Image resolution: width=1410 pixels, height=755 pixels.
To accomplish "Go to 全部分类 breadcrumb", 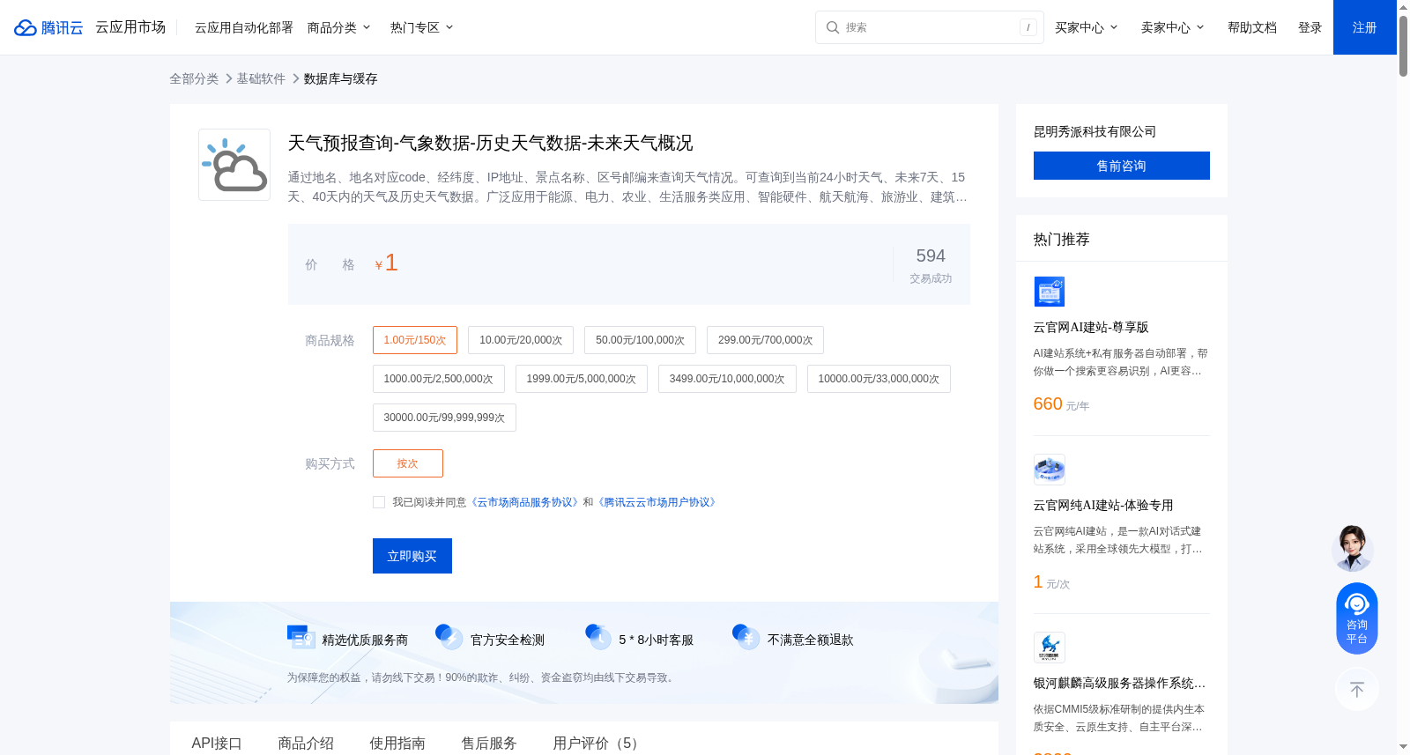I will [x=194, y=78].
